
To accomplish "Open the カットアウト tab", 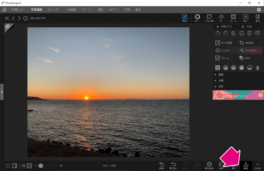I will [x=53, y=9].
